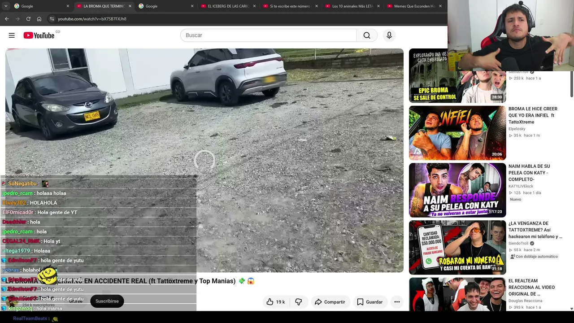Image resolution: width=574 pixels, height=323 pixels.
Task: Click chat username SoNegatibu
Action: pos(22,183)
